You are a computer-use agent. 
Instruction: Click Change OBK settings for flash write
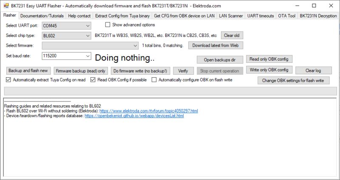293,80
